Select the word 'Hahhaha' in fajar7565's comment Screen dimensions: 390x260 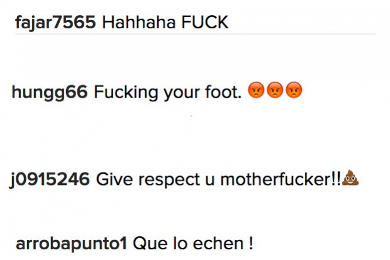[x=139, y=23]
